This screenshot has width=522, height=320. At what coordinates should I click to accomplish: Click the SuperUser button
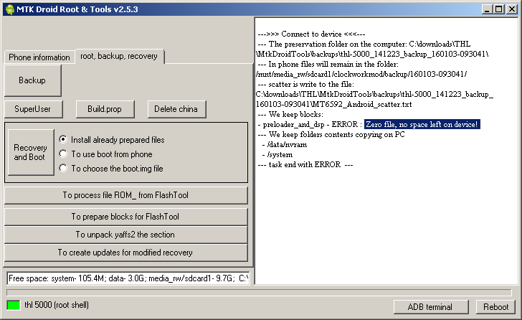[33, 109]
